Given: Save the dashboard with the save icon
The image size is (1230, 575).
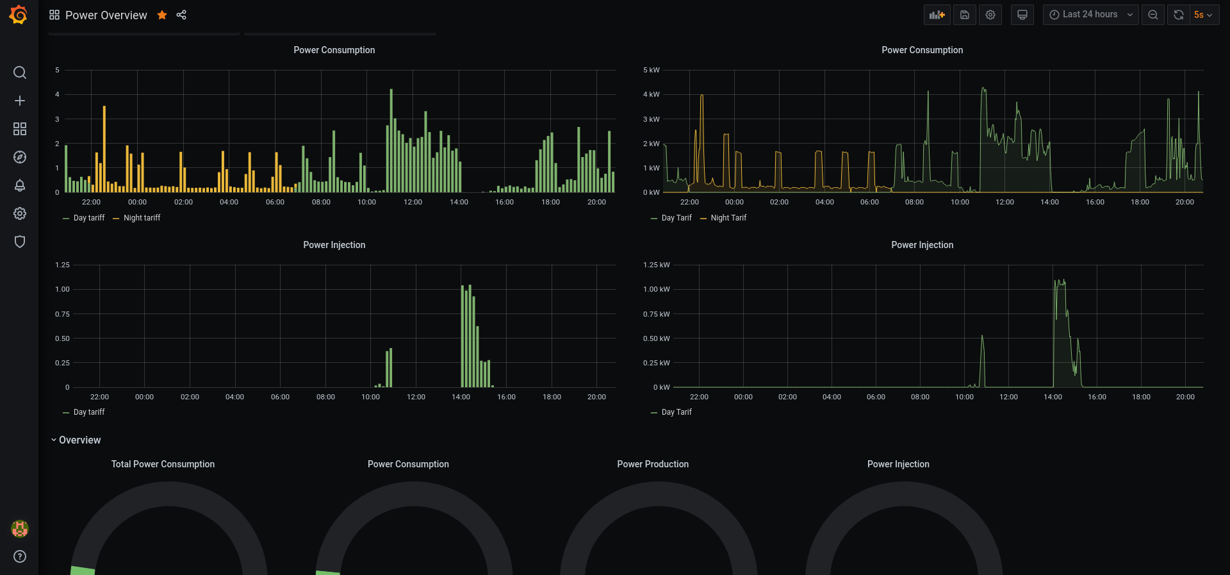Looking at the screenshot, I should (x=964, y=15).
